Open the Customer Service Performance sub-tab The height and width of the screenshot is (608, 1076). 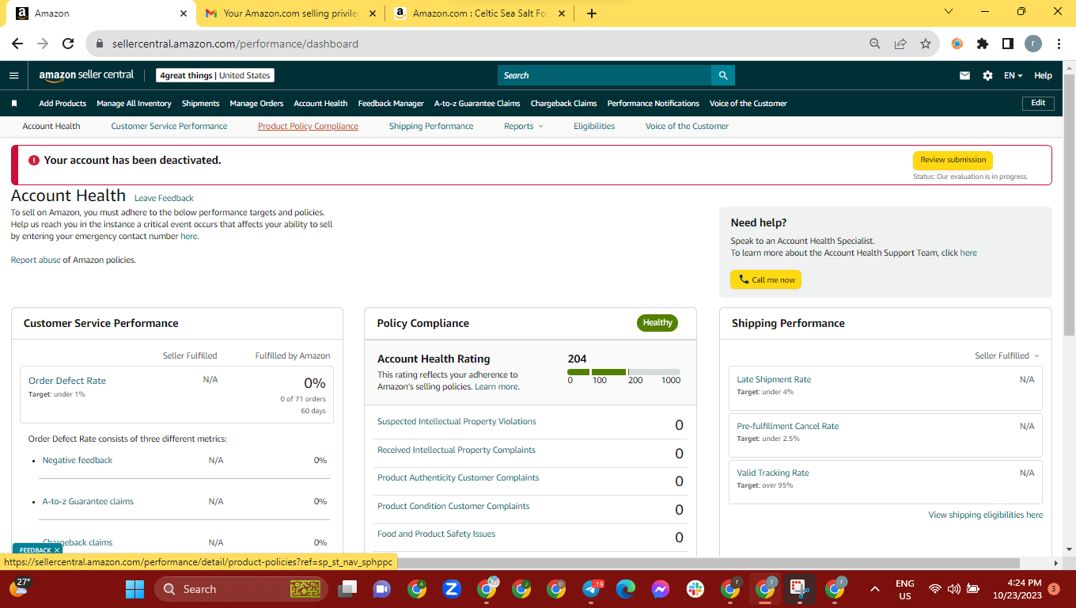point(169,127)
